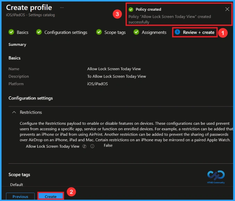
Task: Click the iOS/iPadOS - Settings catalog subtitle
Action: [31, 15]
